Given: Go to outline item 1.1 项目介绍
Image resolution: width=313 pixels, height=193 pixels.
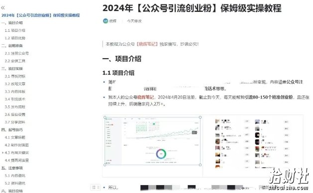Looking at the screenshot, I should 15,30.
